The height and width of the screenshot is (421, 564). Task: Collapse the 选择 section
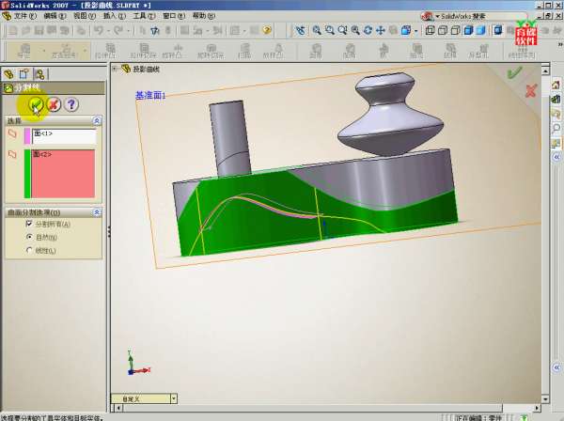96,121
